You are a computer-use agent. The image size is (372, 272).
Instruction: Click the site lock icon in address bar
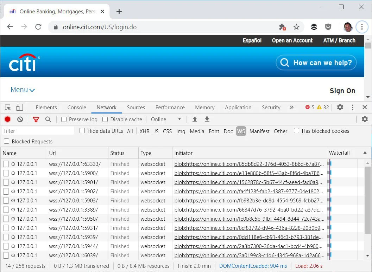click(56, 27)
